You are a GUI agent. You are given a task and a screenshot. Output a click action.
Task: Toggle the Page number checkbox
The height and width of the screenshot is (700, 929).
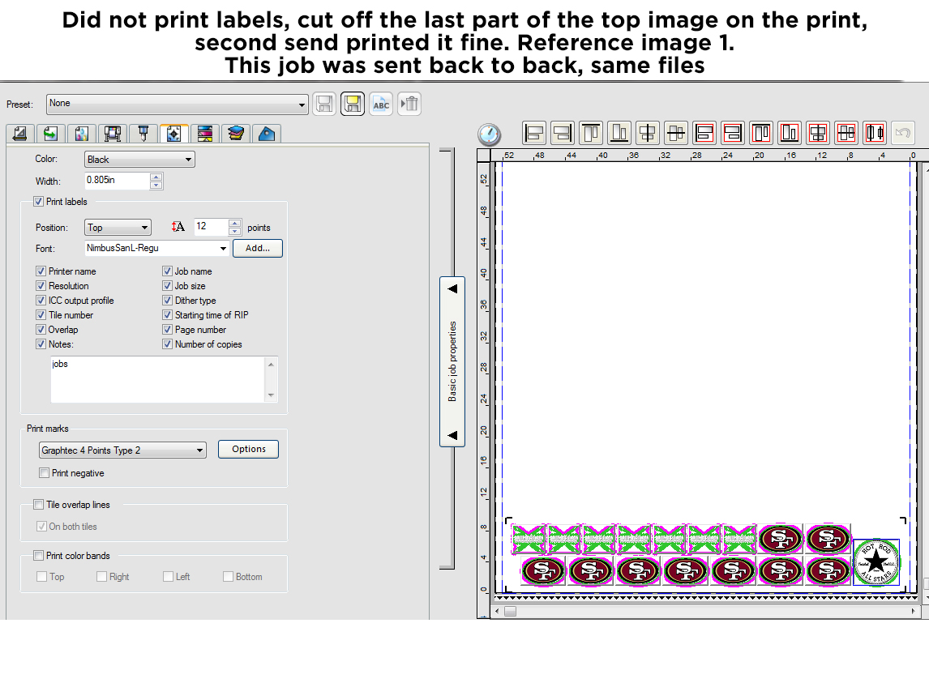point(168,329)
